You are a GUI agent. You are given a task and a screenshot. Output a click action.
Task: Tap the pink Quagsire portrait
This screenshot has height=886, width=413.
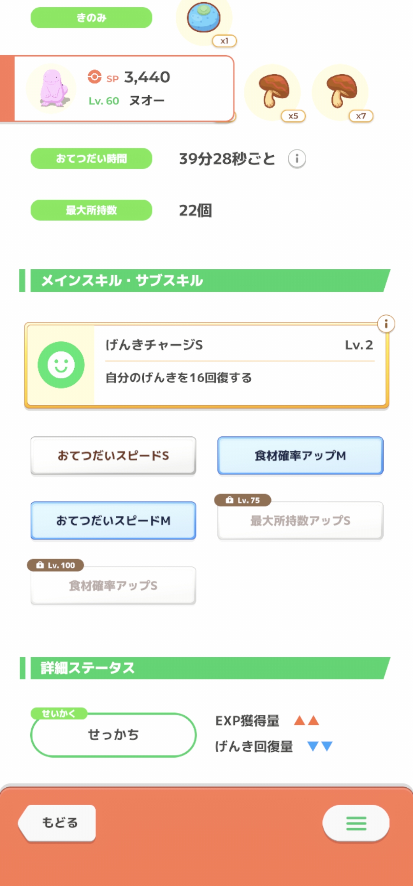click(x=52, y=88)
